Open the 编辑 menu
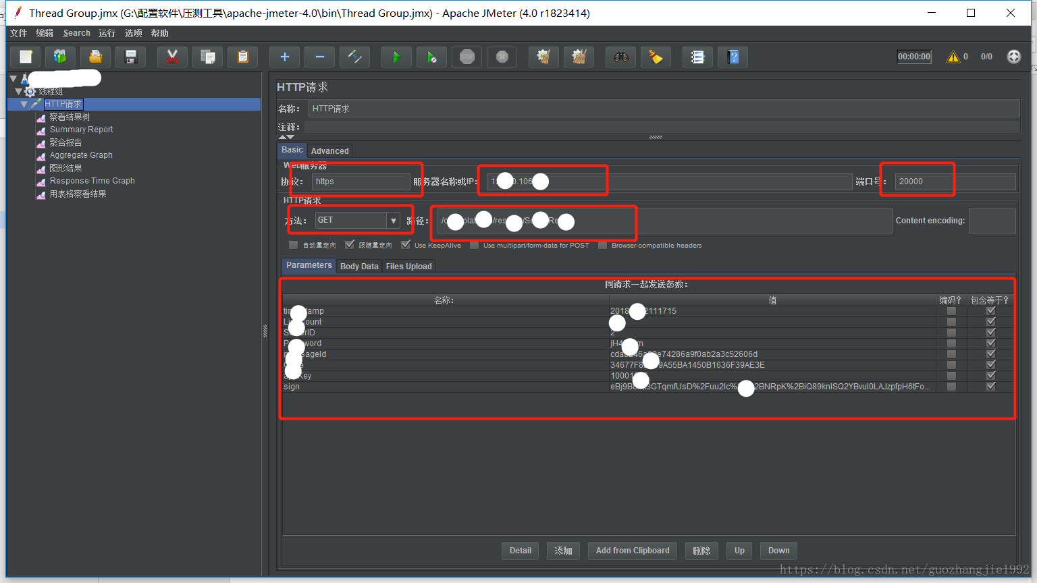The width and height of the screenshot is (1037, 583). (45, 33)
